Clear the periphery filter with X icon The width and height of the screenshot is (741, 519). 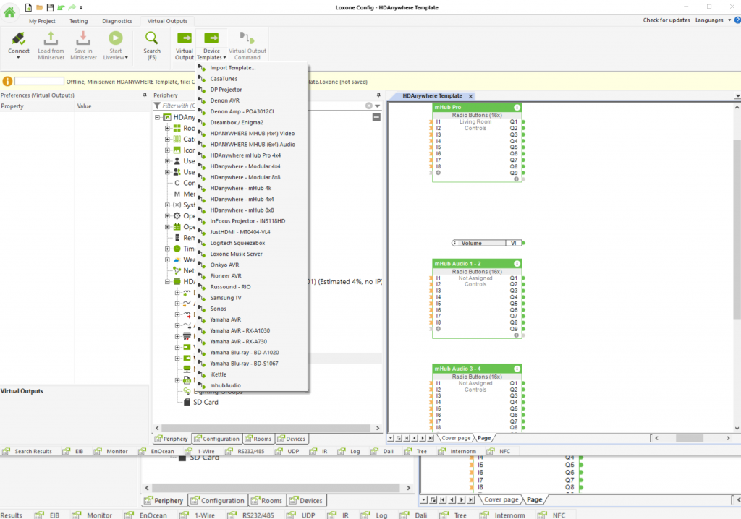(368, 106)
